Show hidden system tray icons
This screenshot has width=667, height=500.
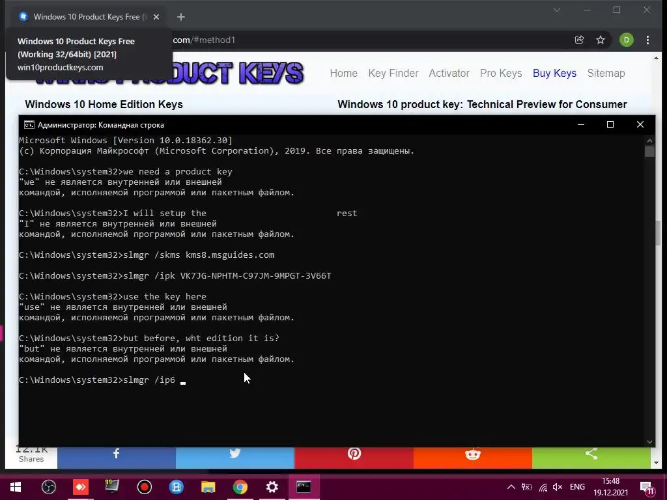(x=511, y=487)
